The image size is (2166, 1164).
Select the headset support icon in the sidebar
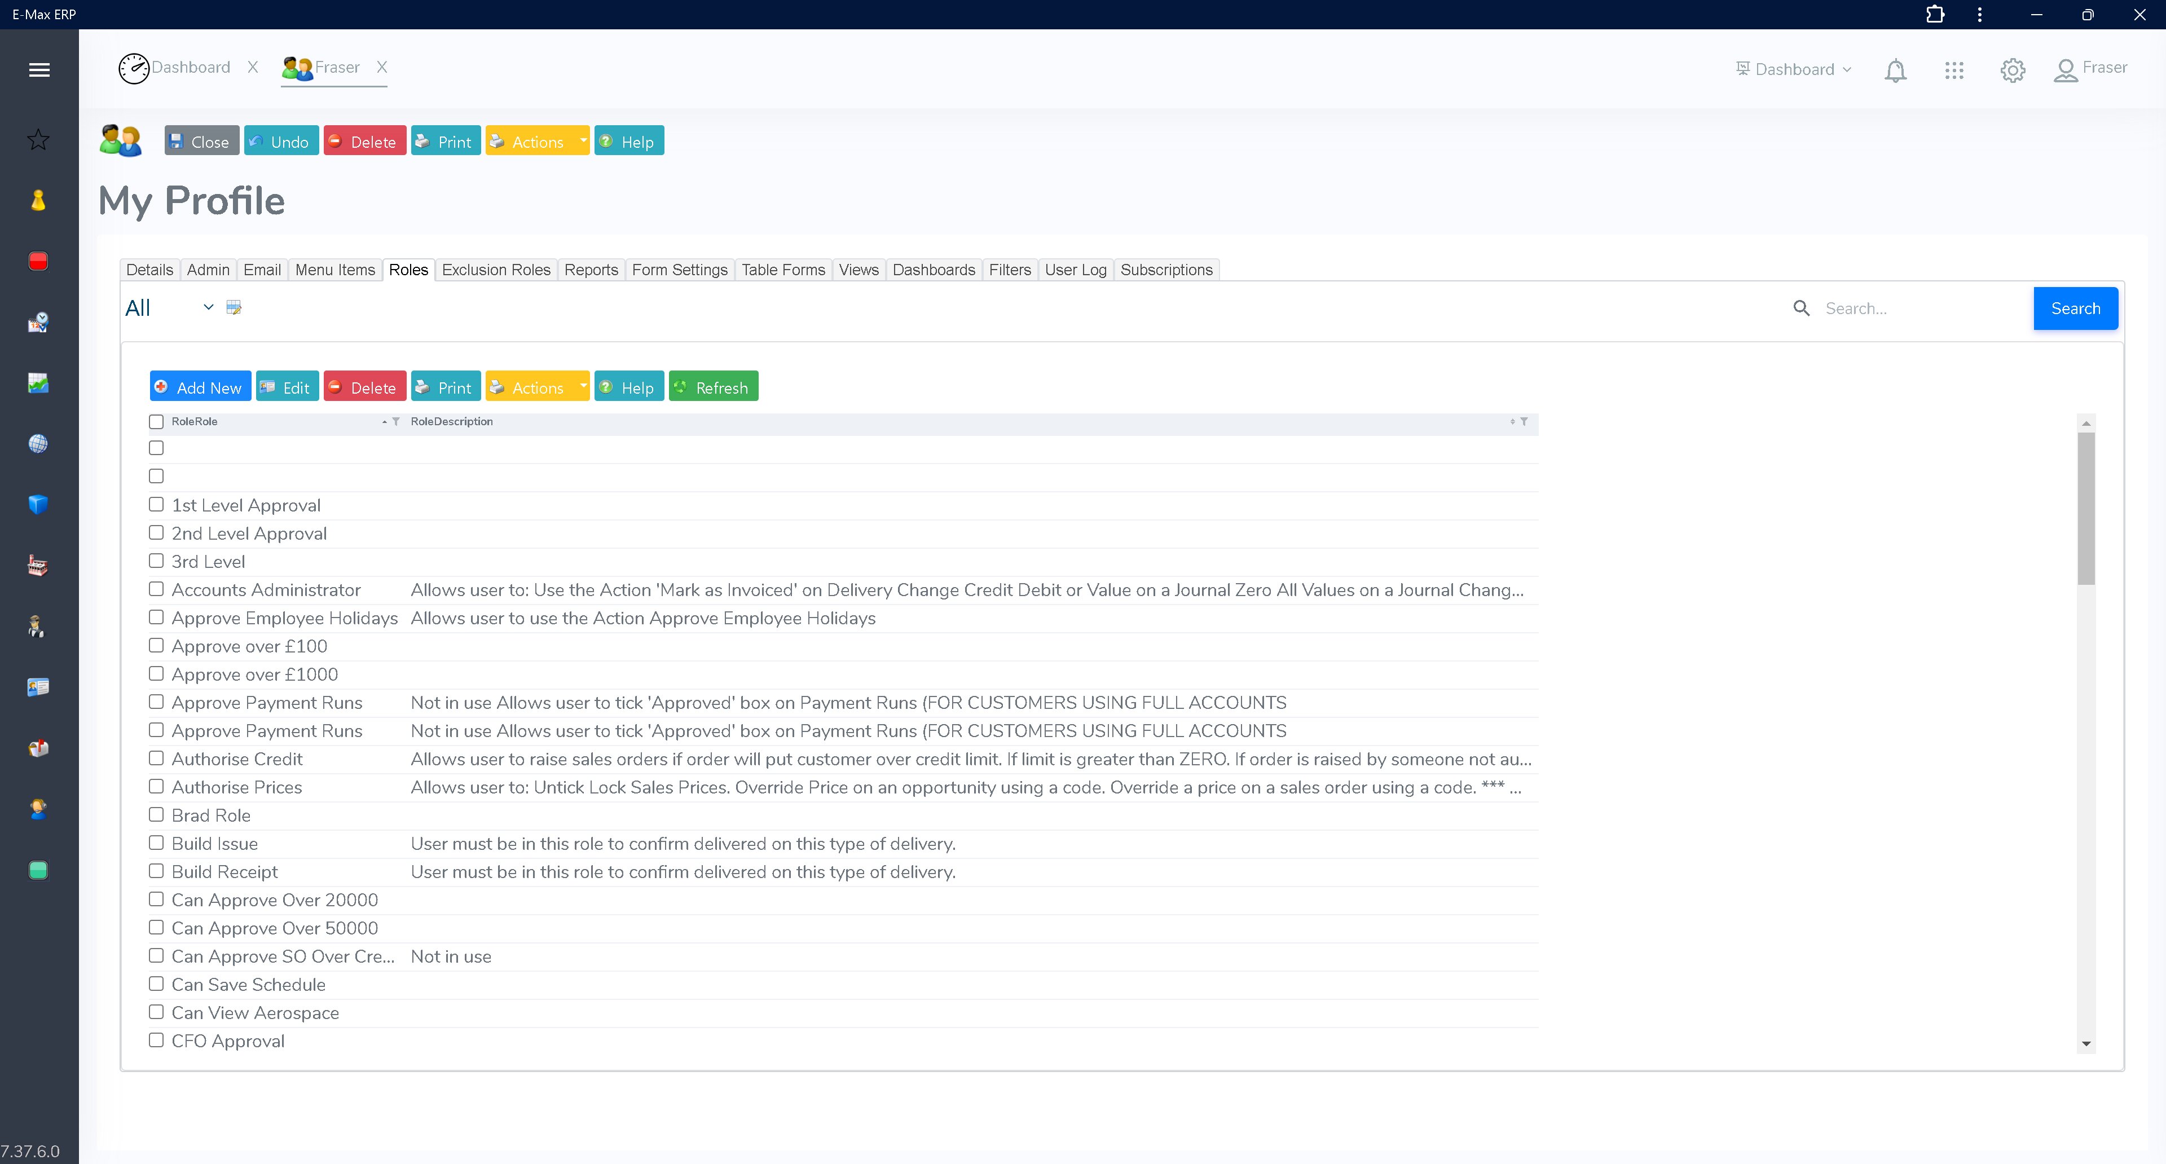(x=39, y=809)
